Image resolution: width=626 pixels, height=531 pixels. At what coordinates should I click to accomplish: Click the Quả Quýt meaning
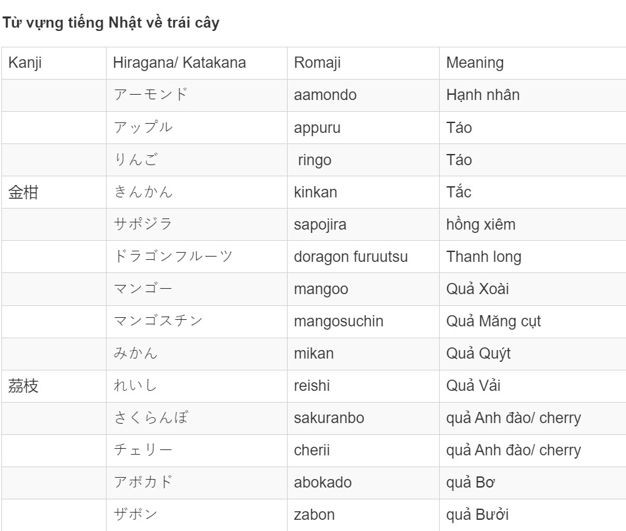click(x=479, y=353)
